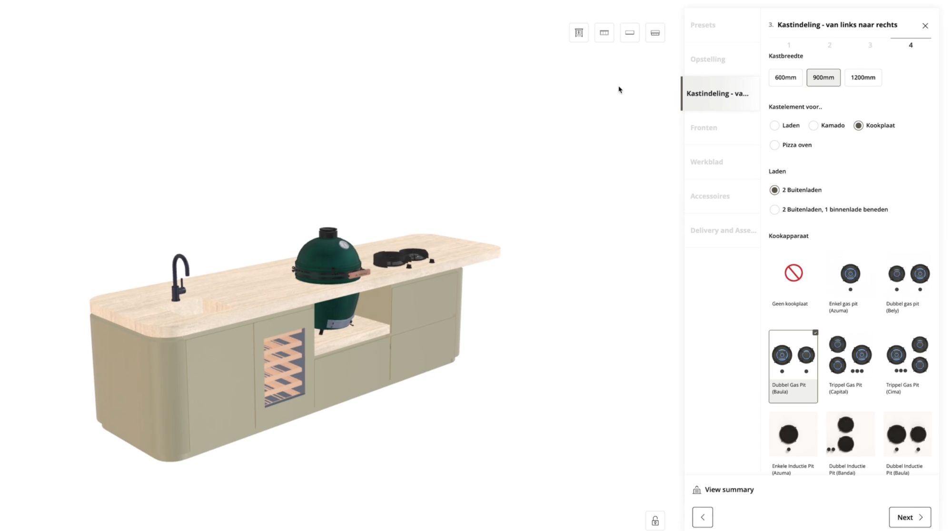The height and width of the screenshot is (531, 952).
Task: Select 2 Buitenladen, 1 binnenlade beneden
Action: click(774, 210)
